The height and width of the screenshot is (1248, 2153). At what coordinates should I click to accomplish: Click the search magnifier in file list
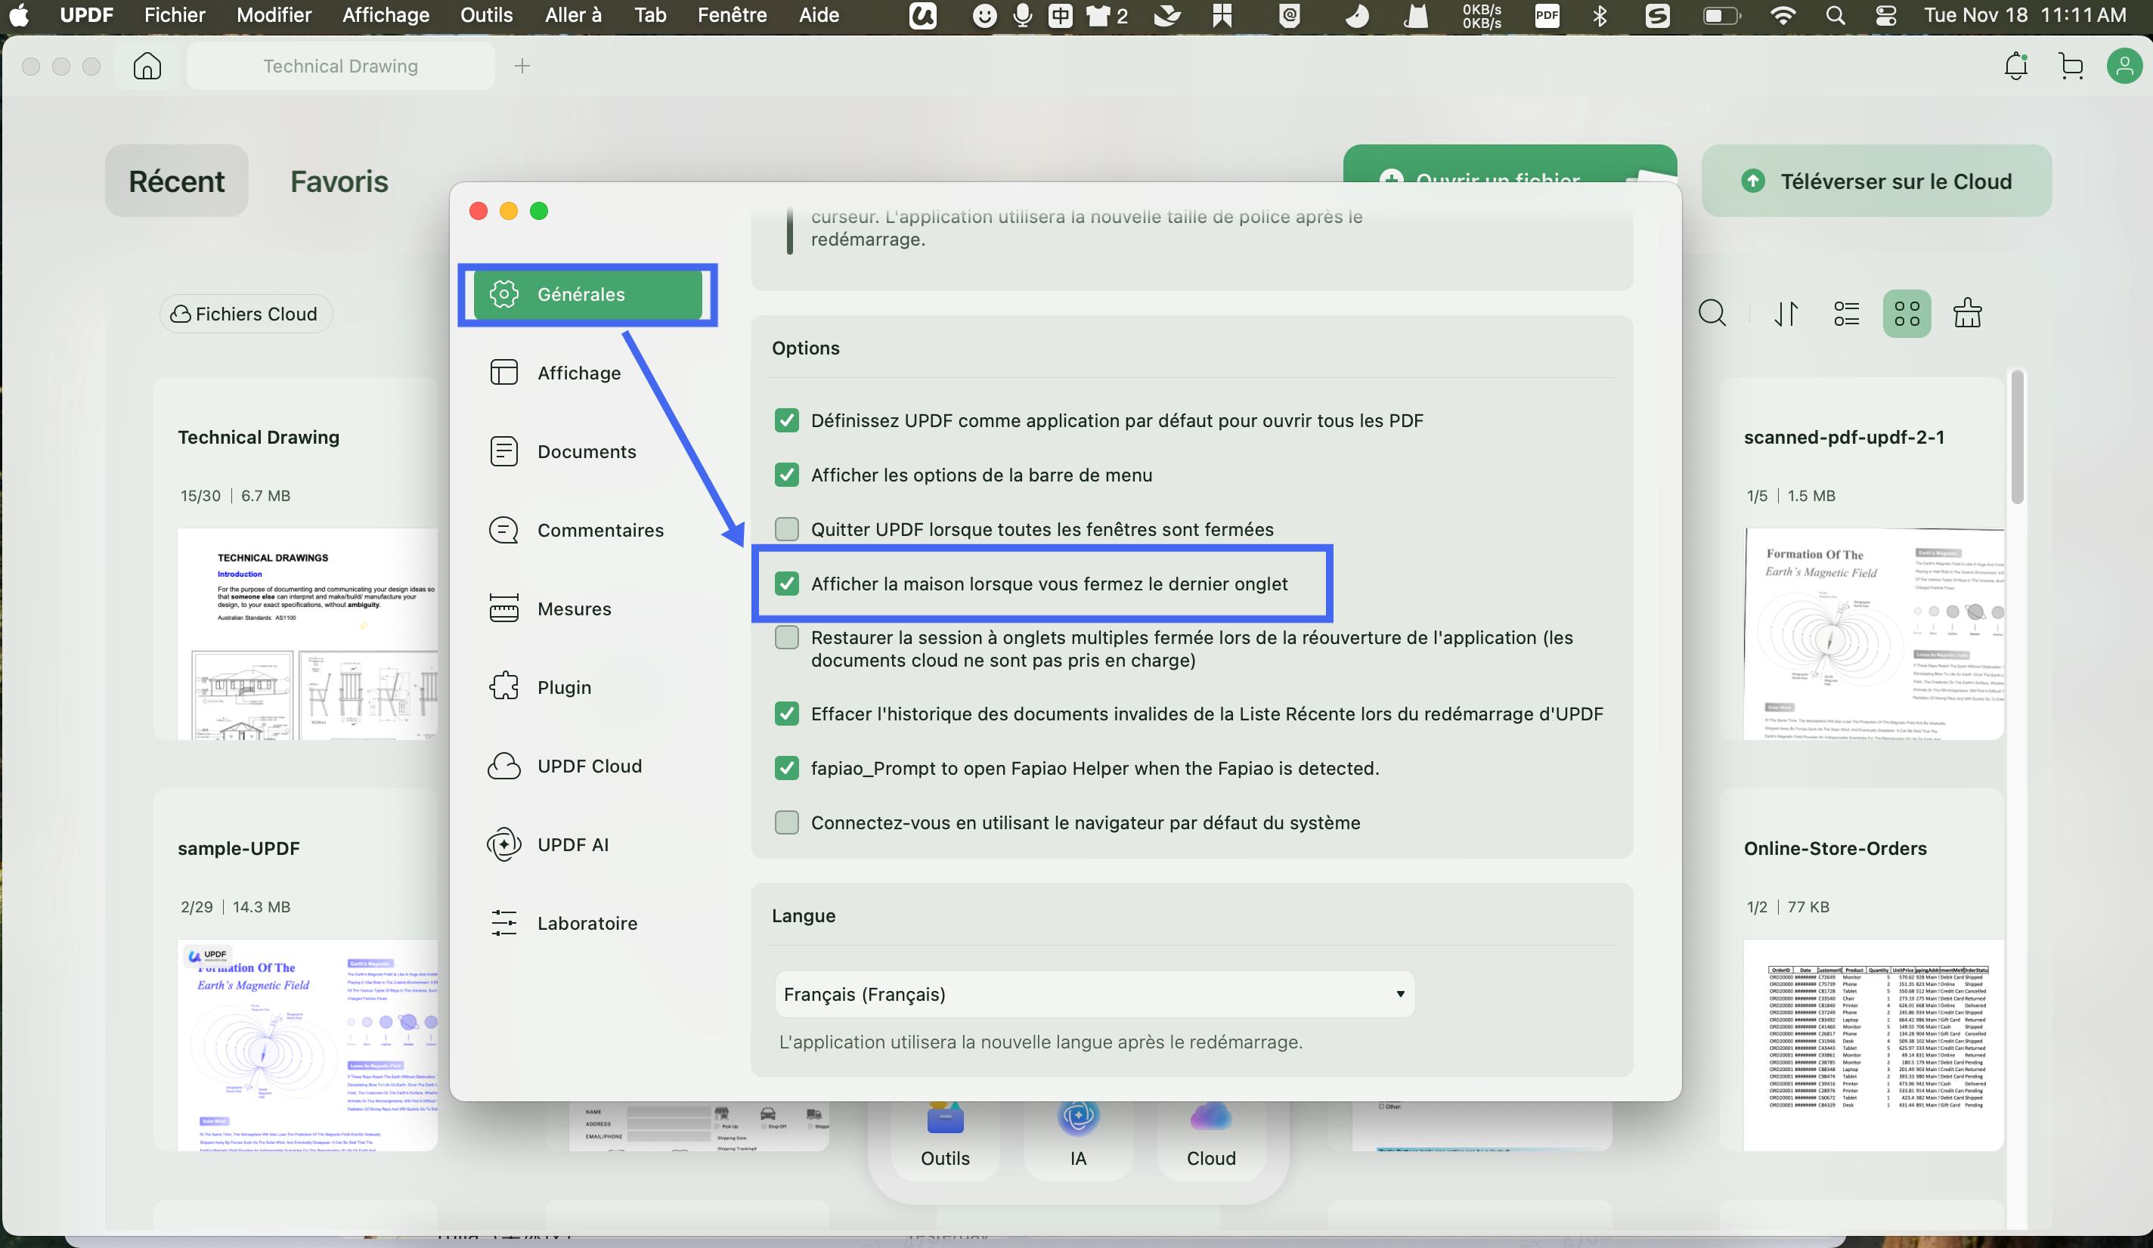(1712, 314)
